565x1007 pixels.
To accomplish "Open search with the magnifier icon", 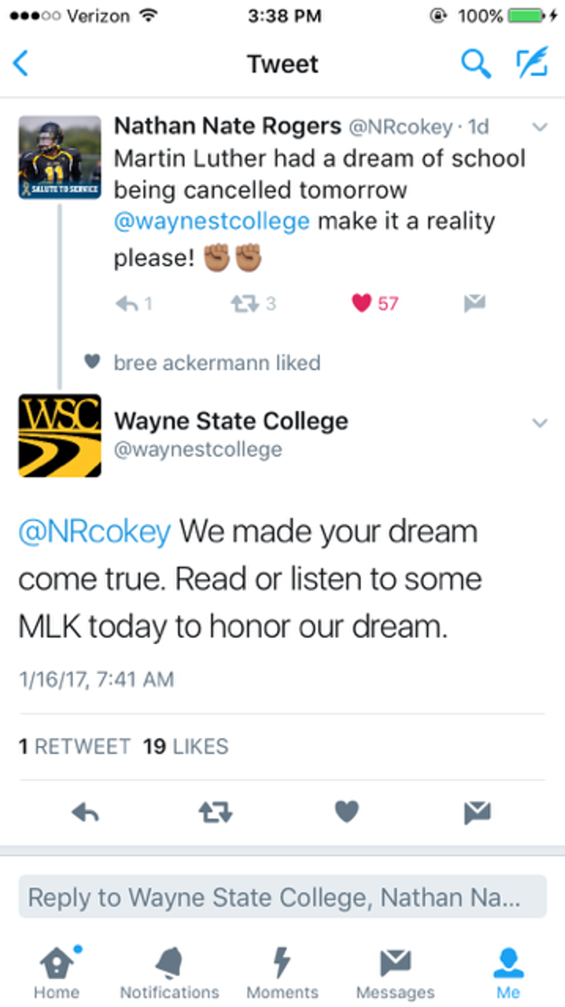I will pos(476,63).
